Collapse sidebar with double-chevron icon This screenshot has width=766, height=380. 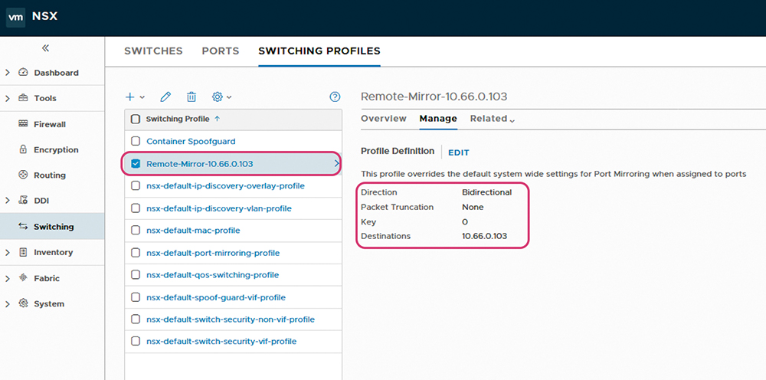(x=45, y=47)
